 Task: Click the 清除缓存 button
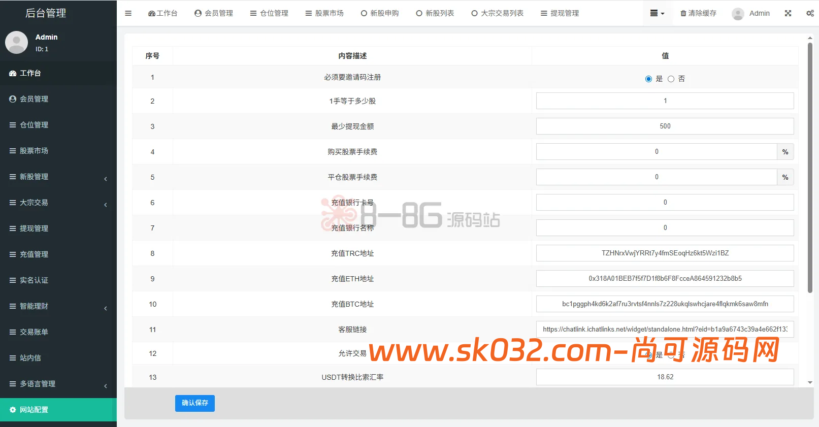698,13
